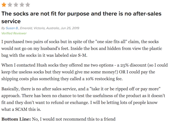Screen dimensions: 170x125
Task: Click the Verified Reviewer label
Action: 14,33
